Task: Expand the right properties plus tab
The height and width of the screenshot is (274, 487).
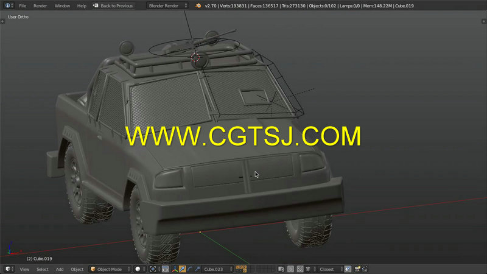Action: 484,21
